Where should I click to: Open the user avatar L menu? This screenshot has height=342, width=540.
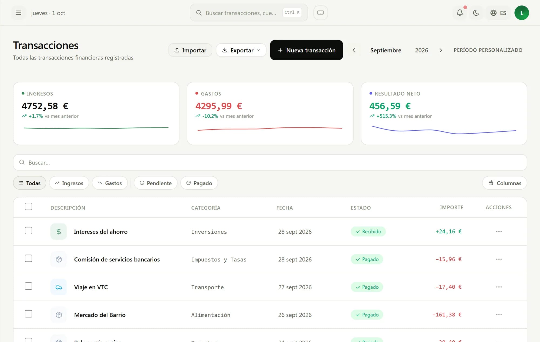coord(521,13)
